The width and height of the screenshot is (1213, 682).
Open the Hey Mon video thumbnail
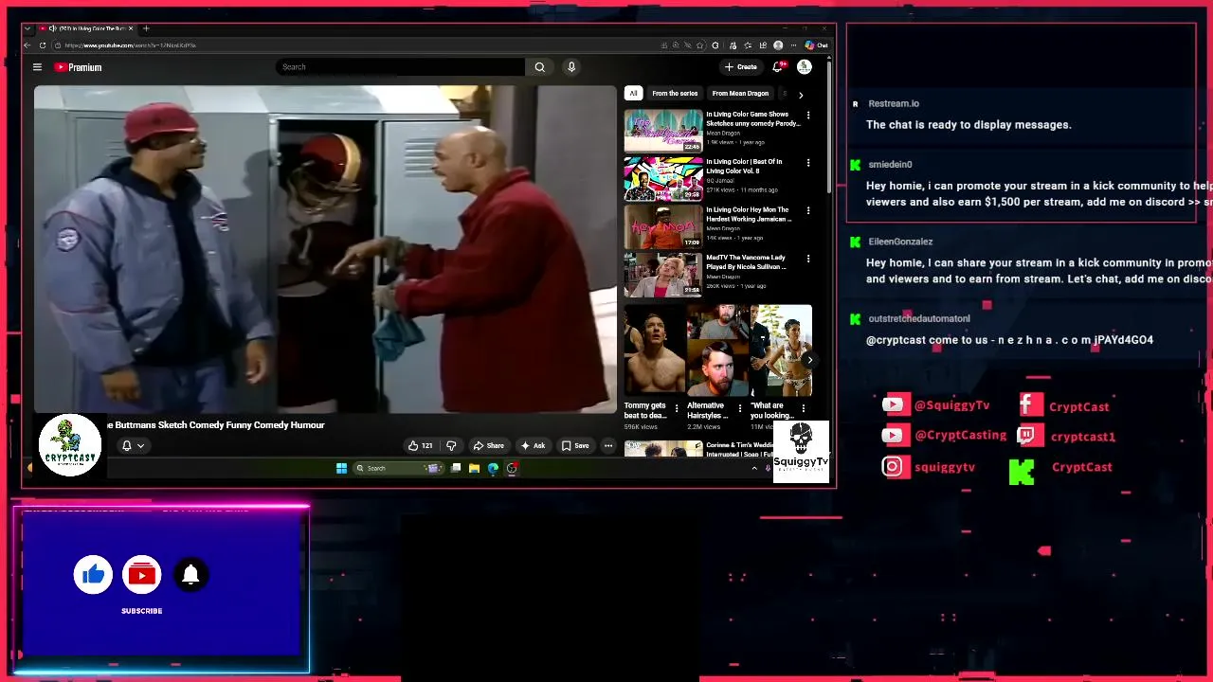pyautogui.click(x=663, y=226)
